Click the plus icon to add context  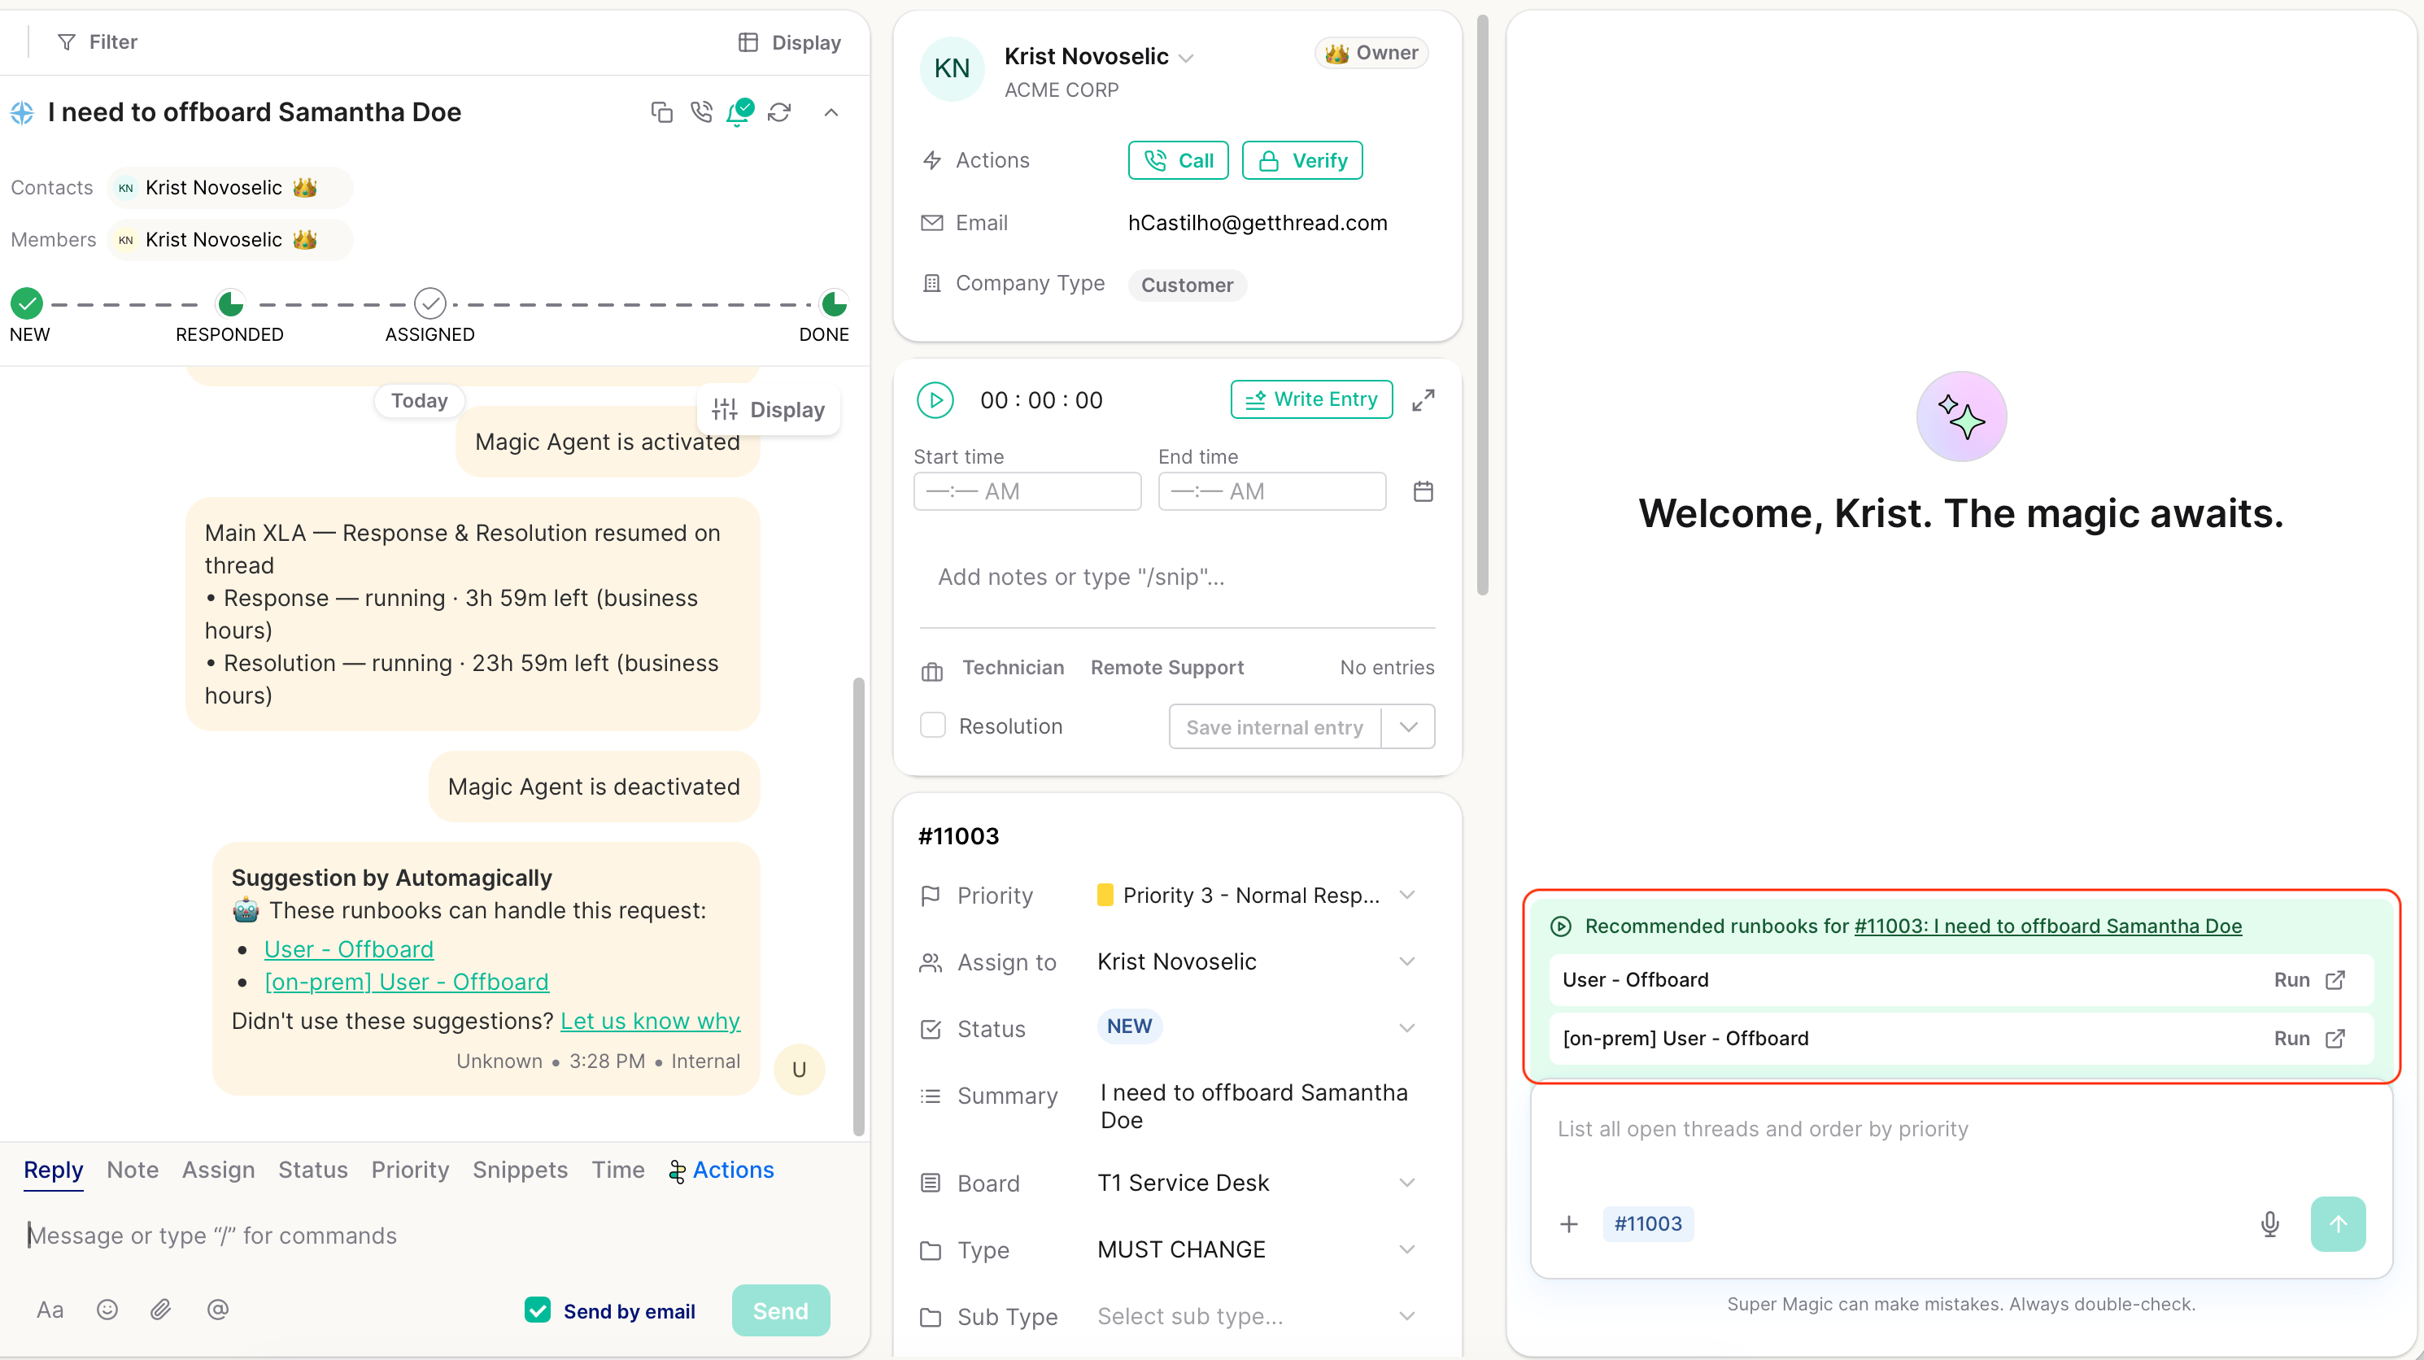[1568, 1224]
